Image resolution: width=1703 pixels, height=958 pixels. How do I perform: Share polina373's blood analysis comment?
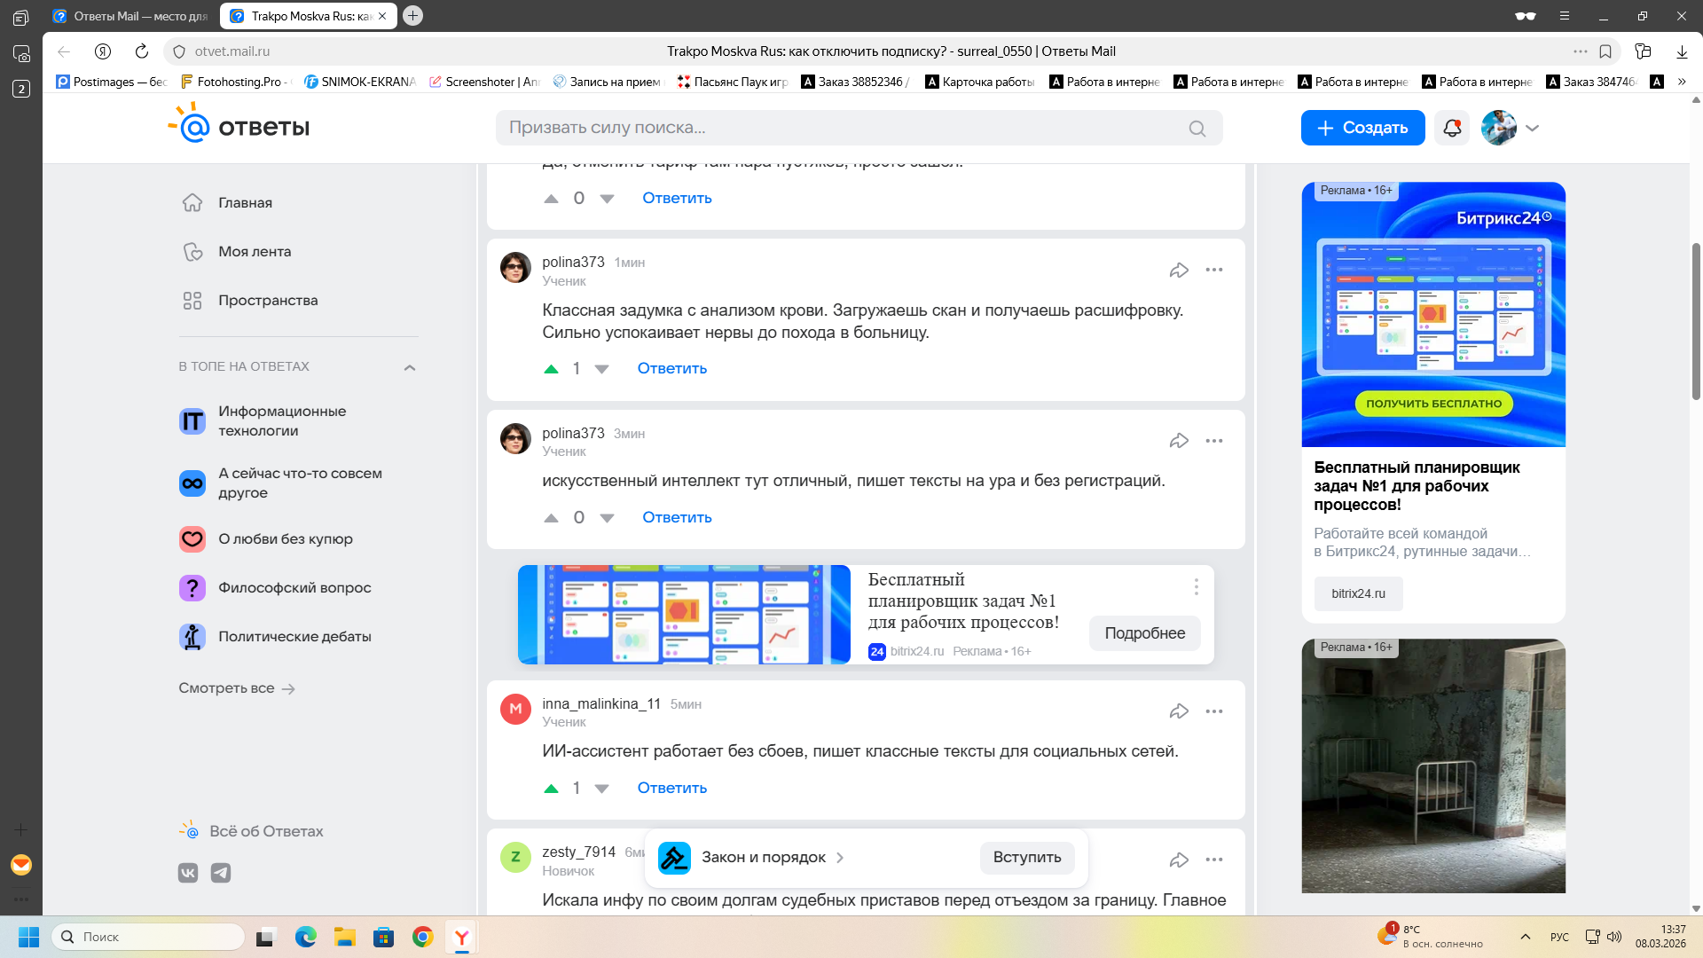1179,270
